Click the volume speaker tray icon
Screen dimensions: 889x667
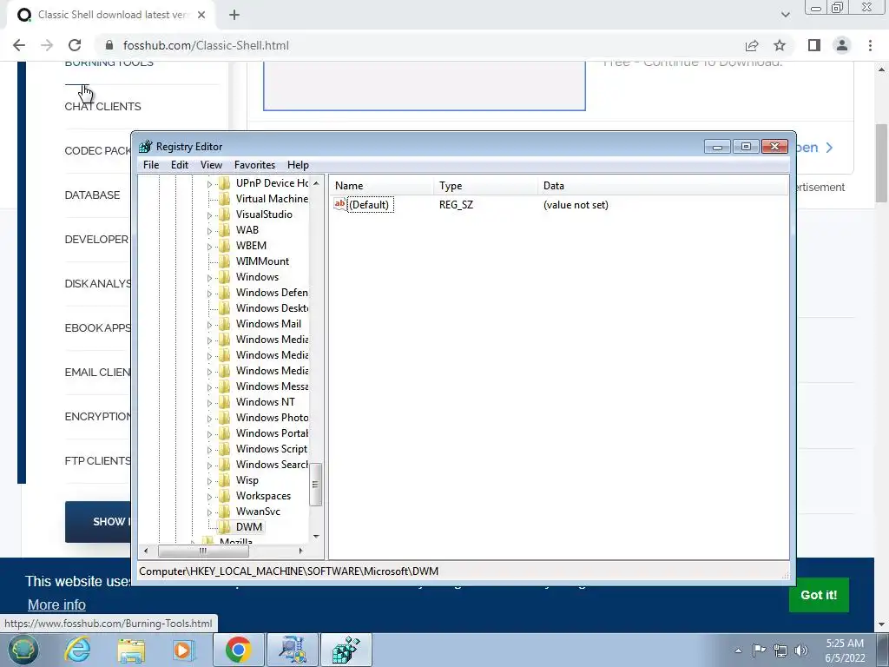coord(801,650)
